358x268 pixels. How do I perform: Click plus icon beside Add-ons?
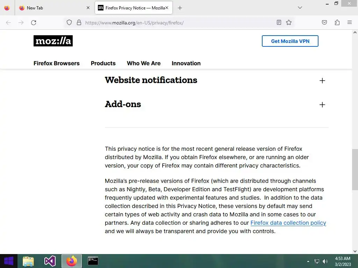coord(322,105)
